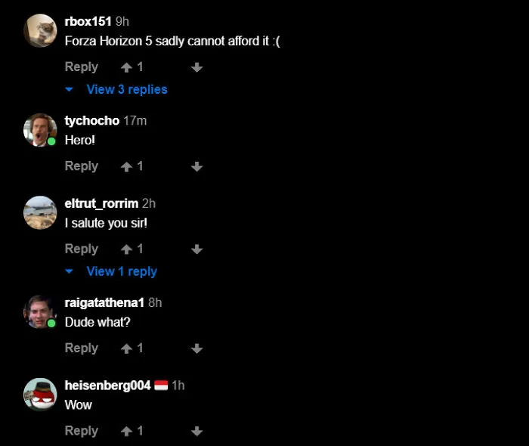Open the heisenberg004 username link
Image resolution: width=529 pixels, height=446 pixels.
pyautogui.click(x=107, y=386)
